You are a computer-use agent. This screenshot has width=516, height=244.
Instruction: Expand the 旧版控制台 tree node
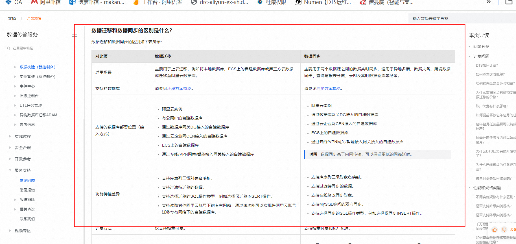point(15,96)
